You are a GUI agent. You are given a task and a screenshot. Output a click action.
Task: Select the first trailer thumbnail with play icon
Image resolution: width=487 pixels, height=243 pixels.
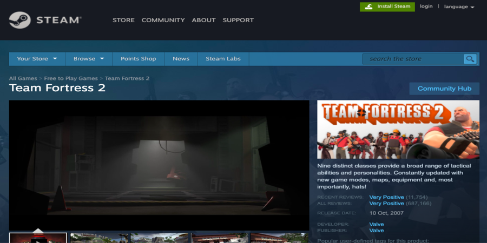[x=38, y=238]
